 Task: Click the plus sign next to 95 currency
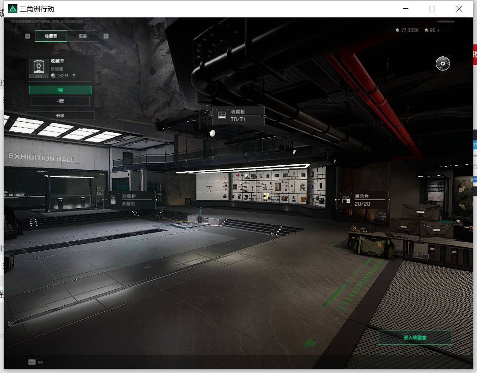[439, 30]
